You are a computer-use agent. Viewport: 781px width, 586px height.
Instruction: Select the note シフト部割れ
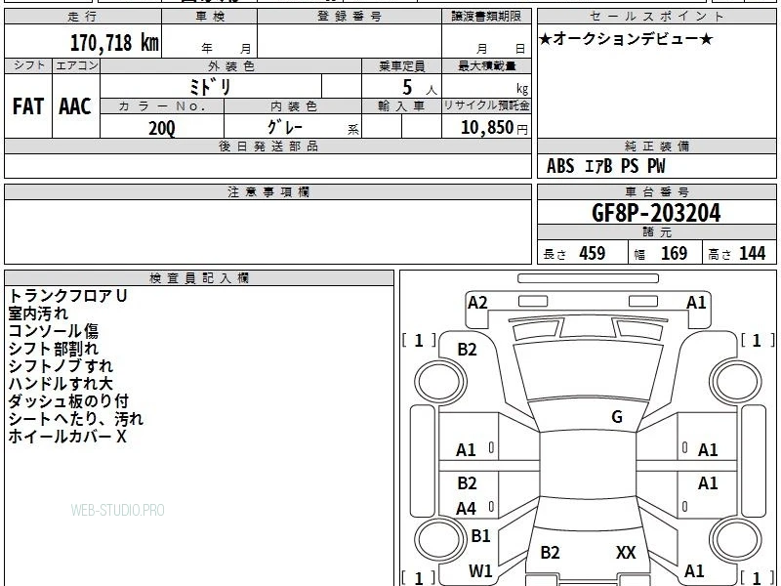tap(54, 349)
